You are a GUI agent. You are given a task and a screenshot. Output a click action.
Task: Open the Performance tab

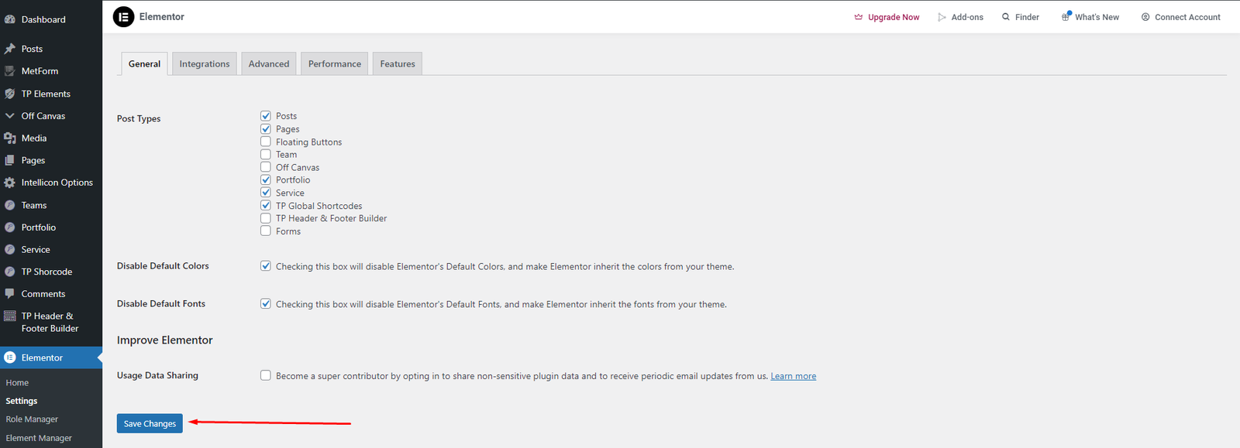click(x=334, y=64)
